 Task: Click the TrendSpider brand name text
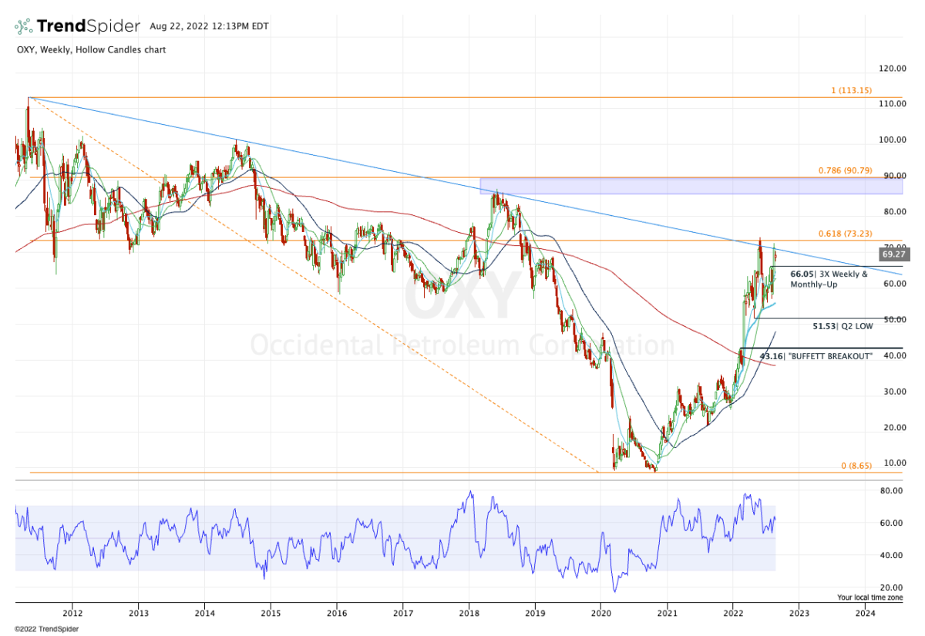pyautogui.click(x=89, y=26)
